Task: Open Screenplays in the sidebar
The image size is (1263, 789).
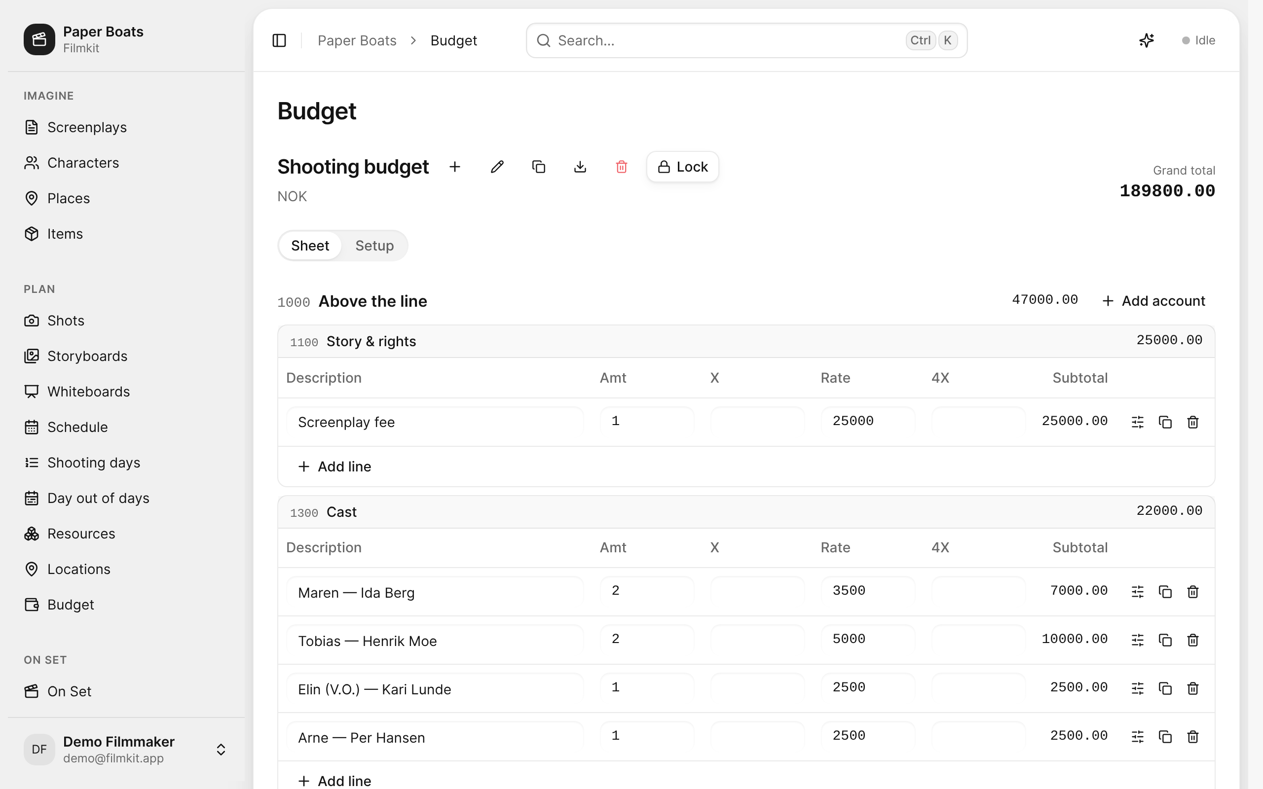Action: 126,127
